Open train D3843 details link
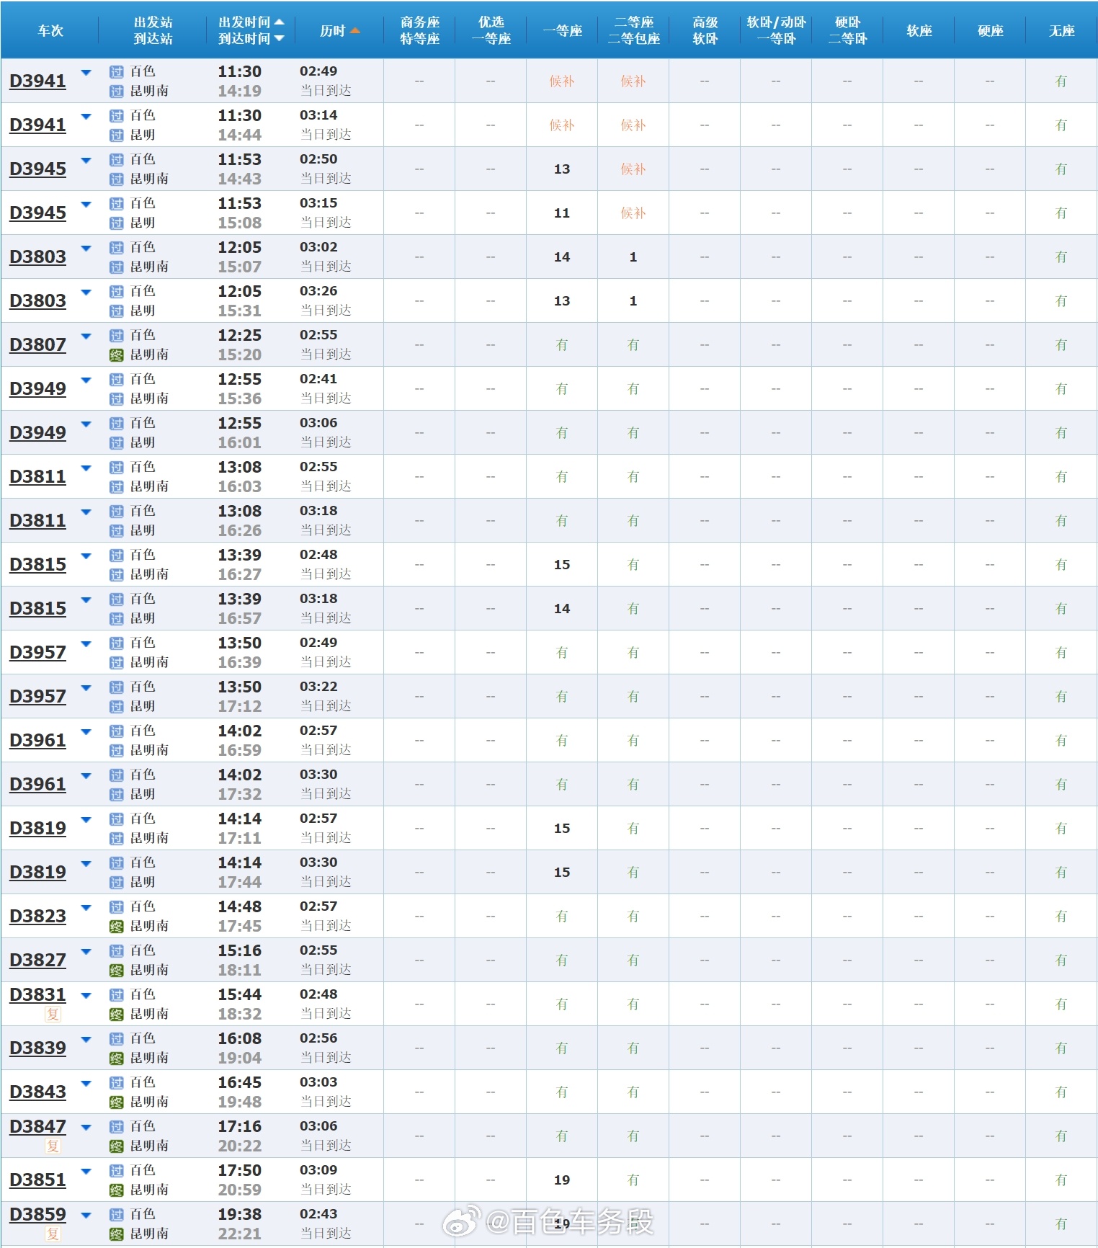Screen dimensions: 1098x1248 coord(37,1092)
